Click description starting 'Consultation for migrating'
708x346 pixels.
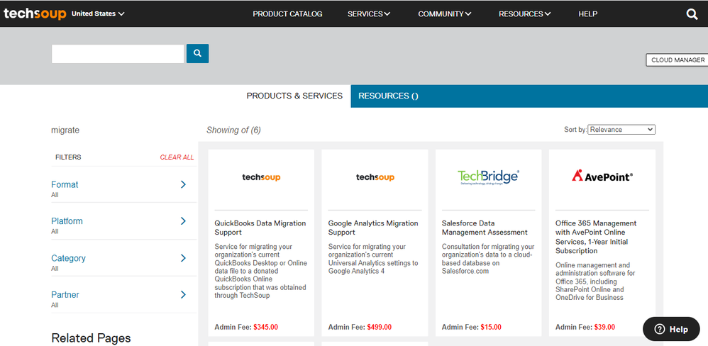click(x=488, y=259)
